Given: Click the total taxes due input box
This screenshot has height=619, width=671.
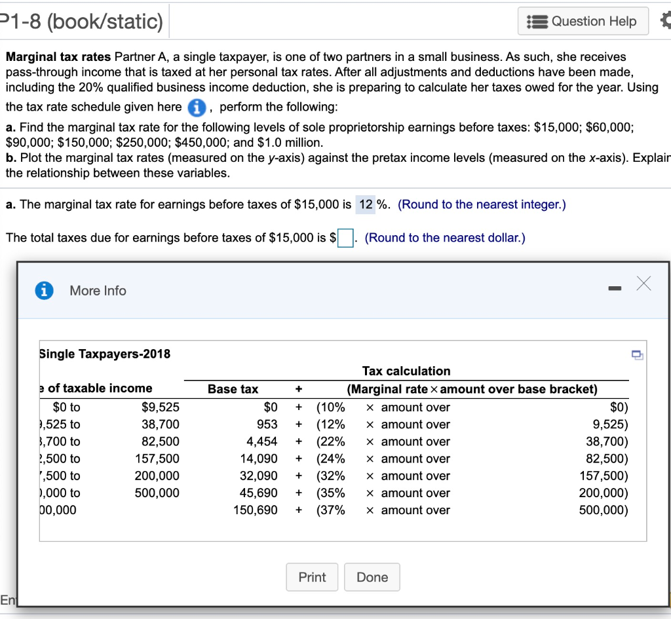Looking at the screenshot, I should pyautogui.click(x=345, y=238).
